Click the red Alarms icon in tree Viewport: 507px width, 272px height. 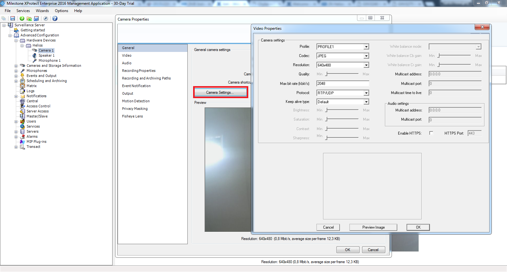(x=23, y=136)
